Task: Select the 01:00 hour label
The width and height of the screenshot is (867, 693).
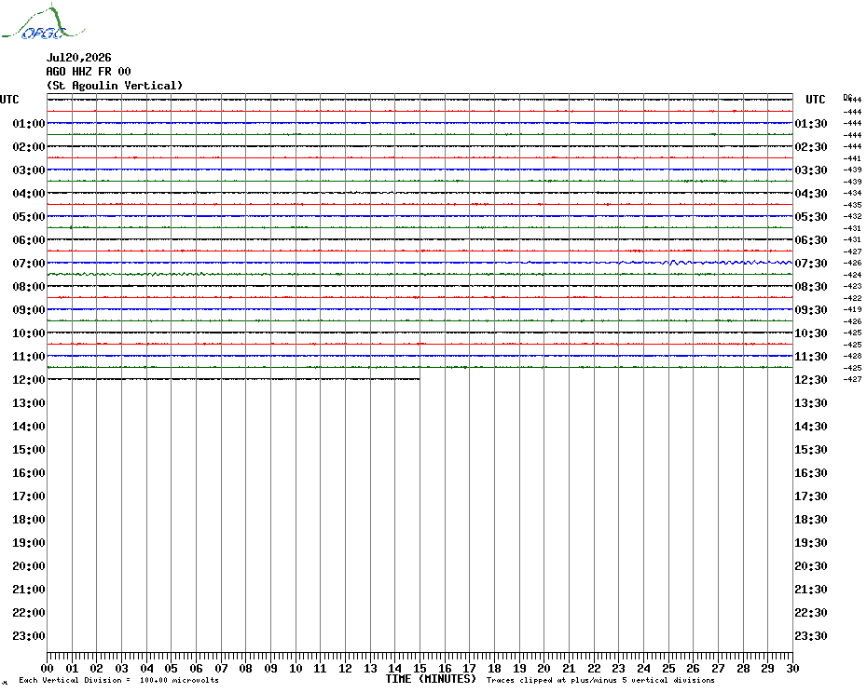Action: coord(29,124)
